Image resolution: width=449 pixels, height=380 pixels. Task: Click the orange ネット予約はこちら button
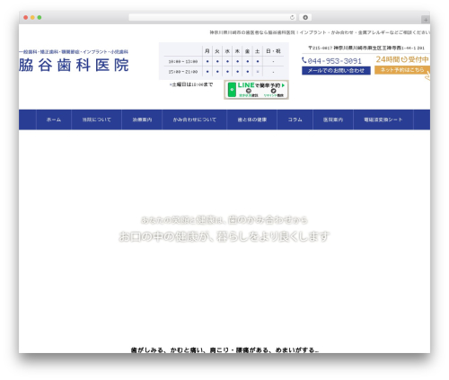(x=402, y=70)
